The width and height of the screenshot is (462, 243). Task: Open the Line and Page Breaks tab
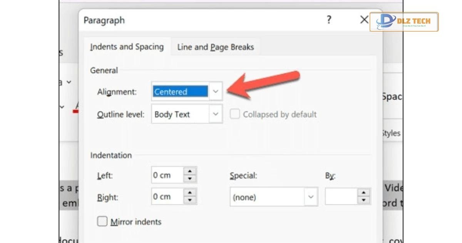pyautogui.click(x=215, y=47)
